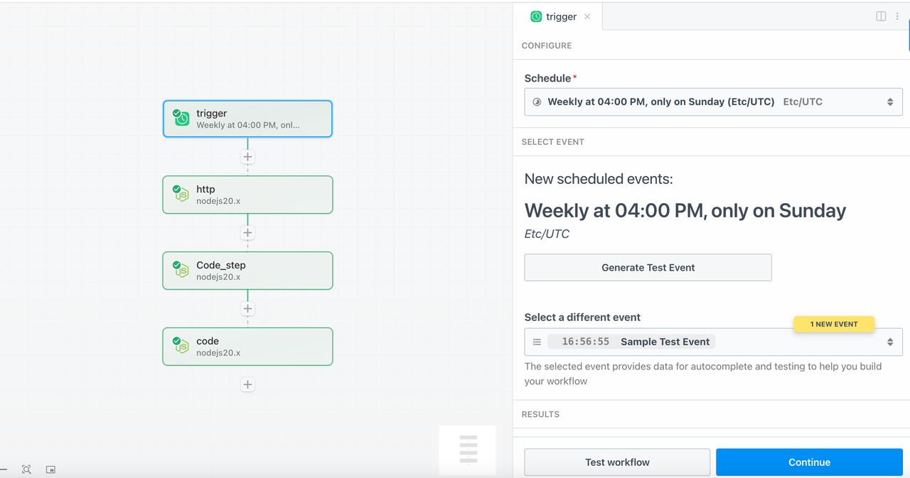910x478 pixels.
Task: Click the 1 NEW EVENT badge
Action: pos(834,324)
